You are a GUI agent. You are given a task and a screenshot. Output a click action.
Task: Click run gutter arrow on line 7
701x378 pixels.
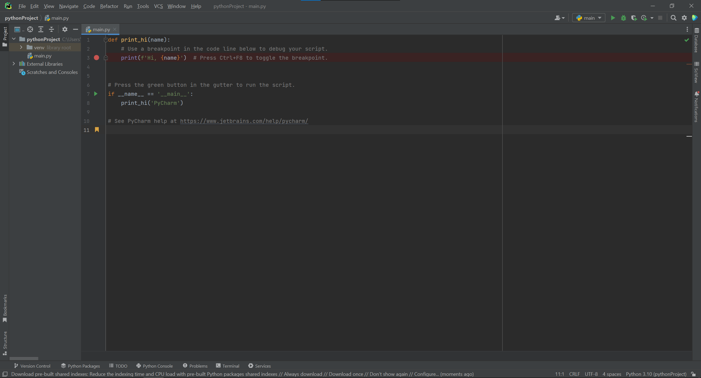click(x=96, y=94)
